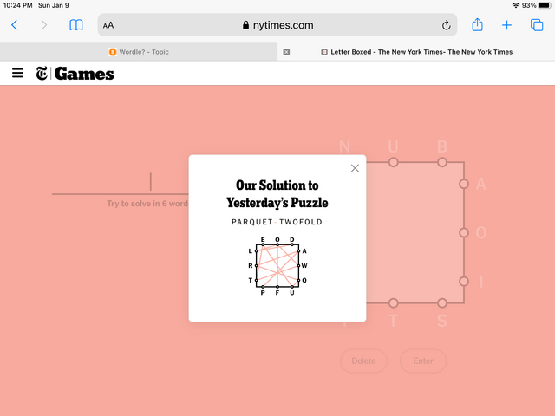The image size is (555, 416).
Task: Select letter S on the puzzle box
Action: click(442, 321)
